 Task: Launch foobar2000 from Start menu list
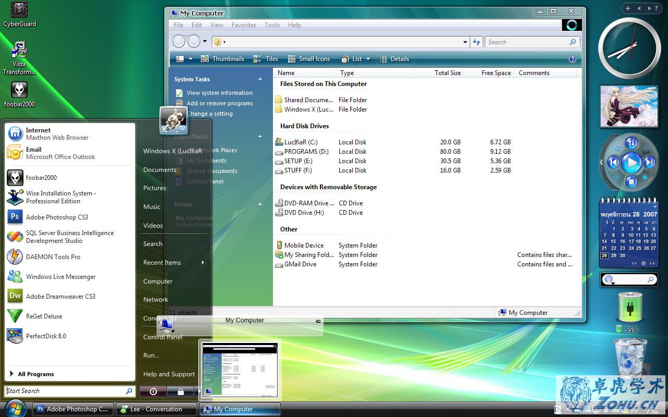point(69,178)
